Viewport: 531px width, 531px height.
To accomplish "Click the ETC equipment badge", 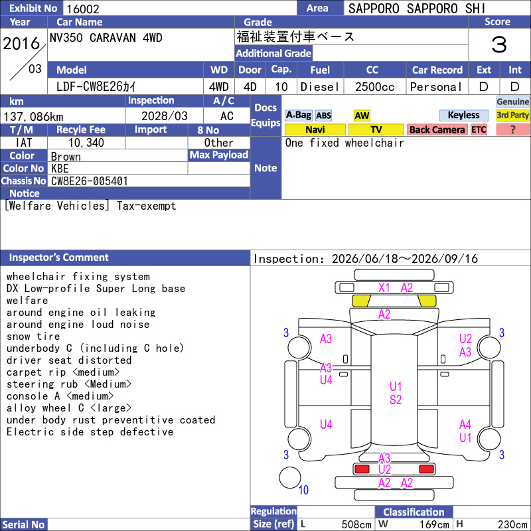I will [x=479, y=129].
